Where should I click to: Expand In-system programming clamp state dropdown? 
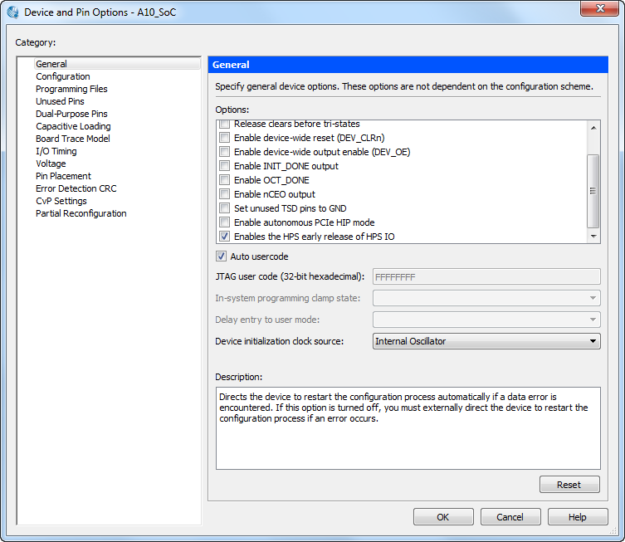point(486,298)
